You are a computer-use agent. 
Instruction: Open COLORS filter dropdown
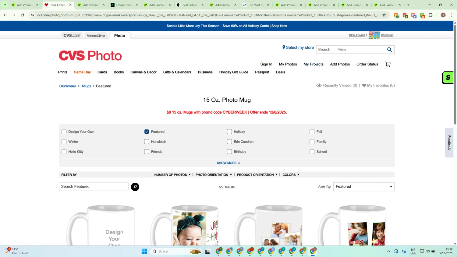[x=291, y=175]
